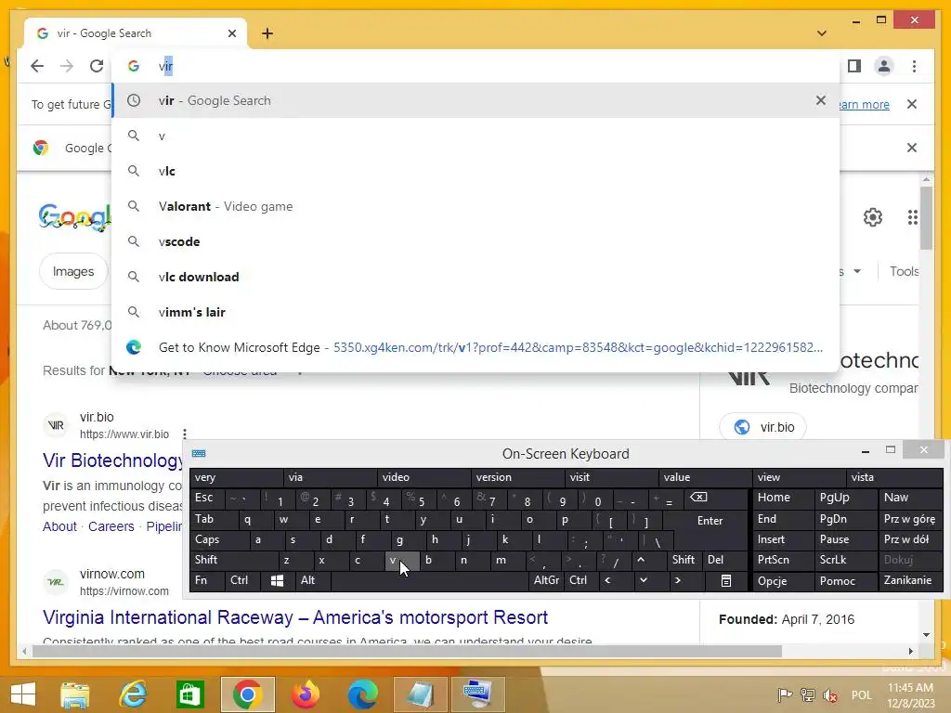
Task: Open Windows Store from taskbar
Action: [189, 694]
